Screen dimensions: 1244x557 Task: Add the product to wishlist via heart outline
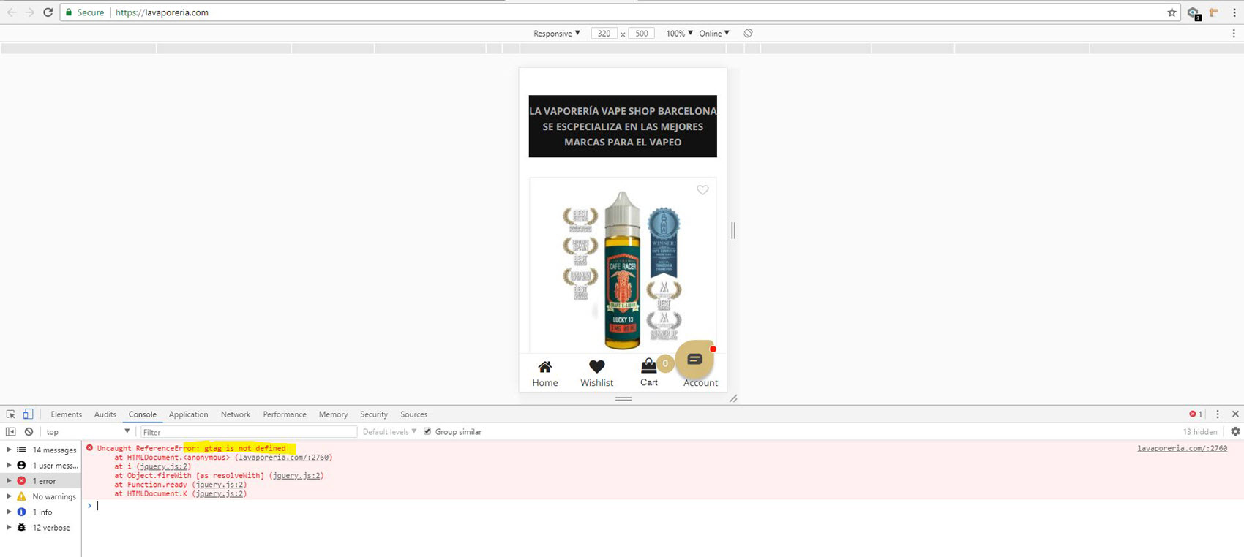702,190
